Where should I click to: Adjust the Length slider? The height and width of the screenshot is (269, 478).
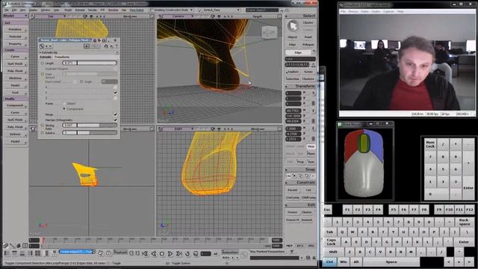pos(90,63)
